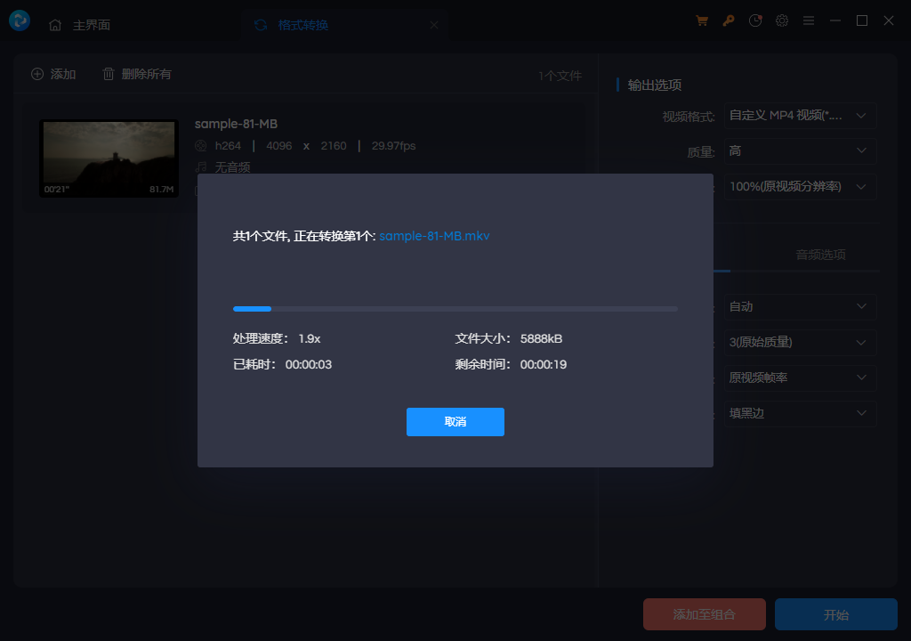Viewport: 911px width, 641px height.
Task: Open the sample-81-MB.mkv file link
Action: pyautogui.click(x=433, y=235)
